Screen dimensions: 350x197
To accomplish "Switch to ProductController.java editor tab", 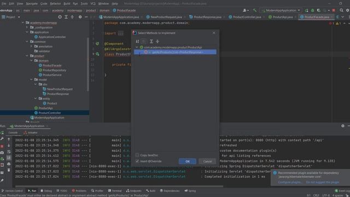I will click(247, 17).
